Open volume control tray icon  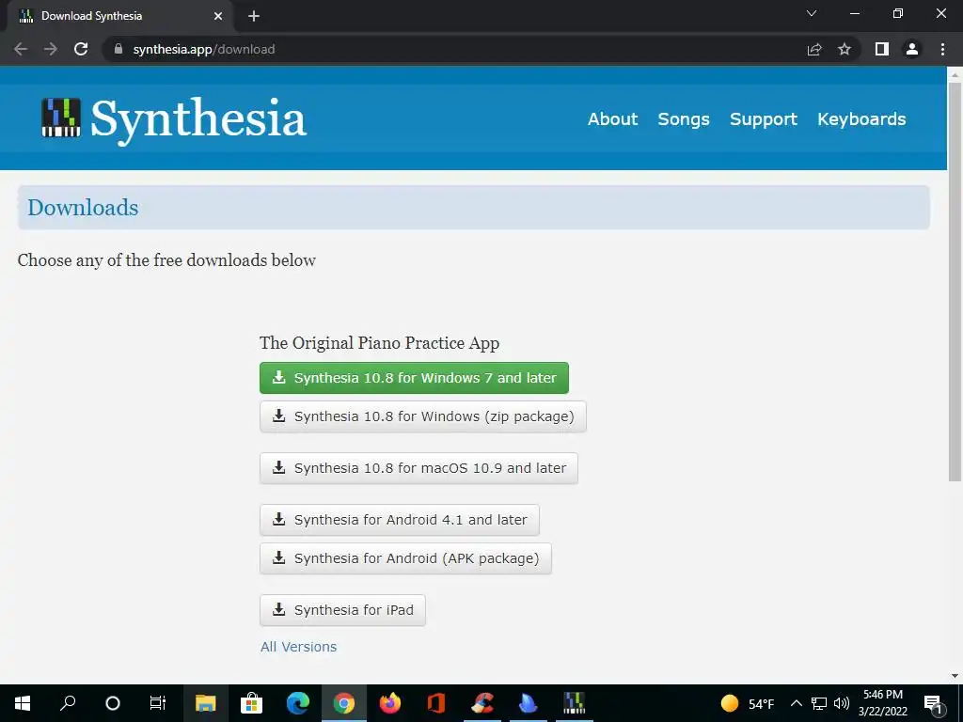[842, 703]
